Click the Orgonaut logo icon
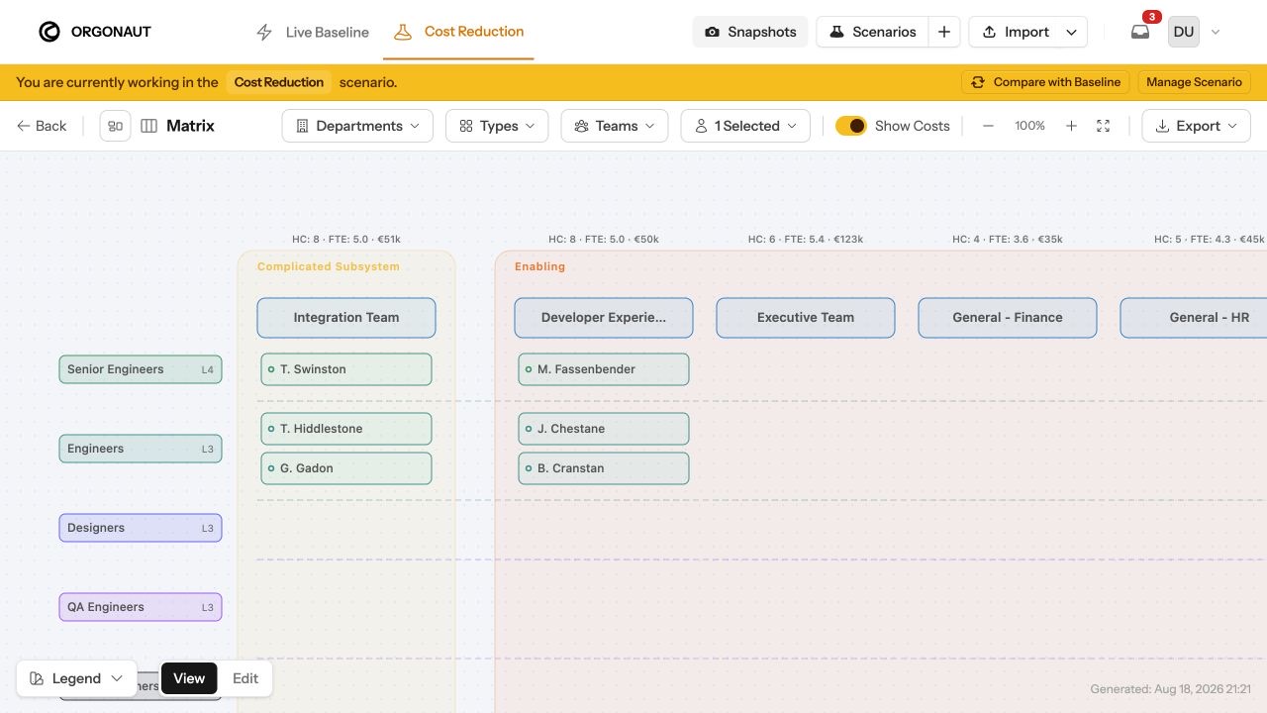 click(x=49, y=32)
